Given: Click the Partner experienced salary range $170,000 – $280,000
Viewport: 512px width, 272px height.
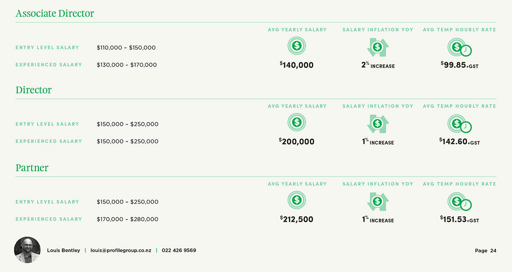Looking at the screenshot, I should point(128,219).
